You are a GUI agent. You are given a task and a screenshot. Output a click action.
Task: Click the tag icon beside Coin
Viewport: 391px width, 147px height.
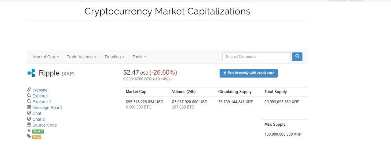29,137
